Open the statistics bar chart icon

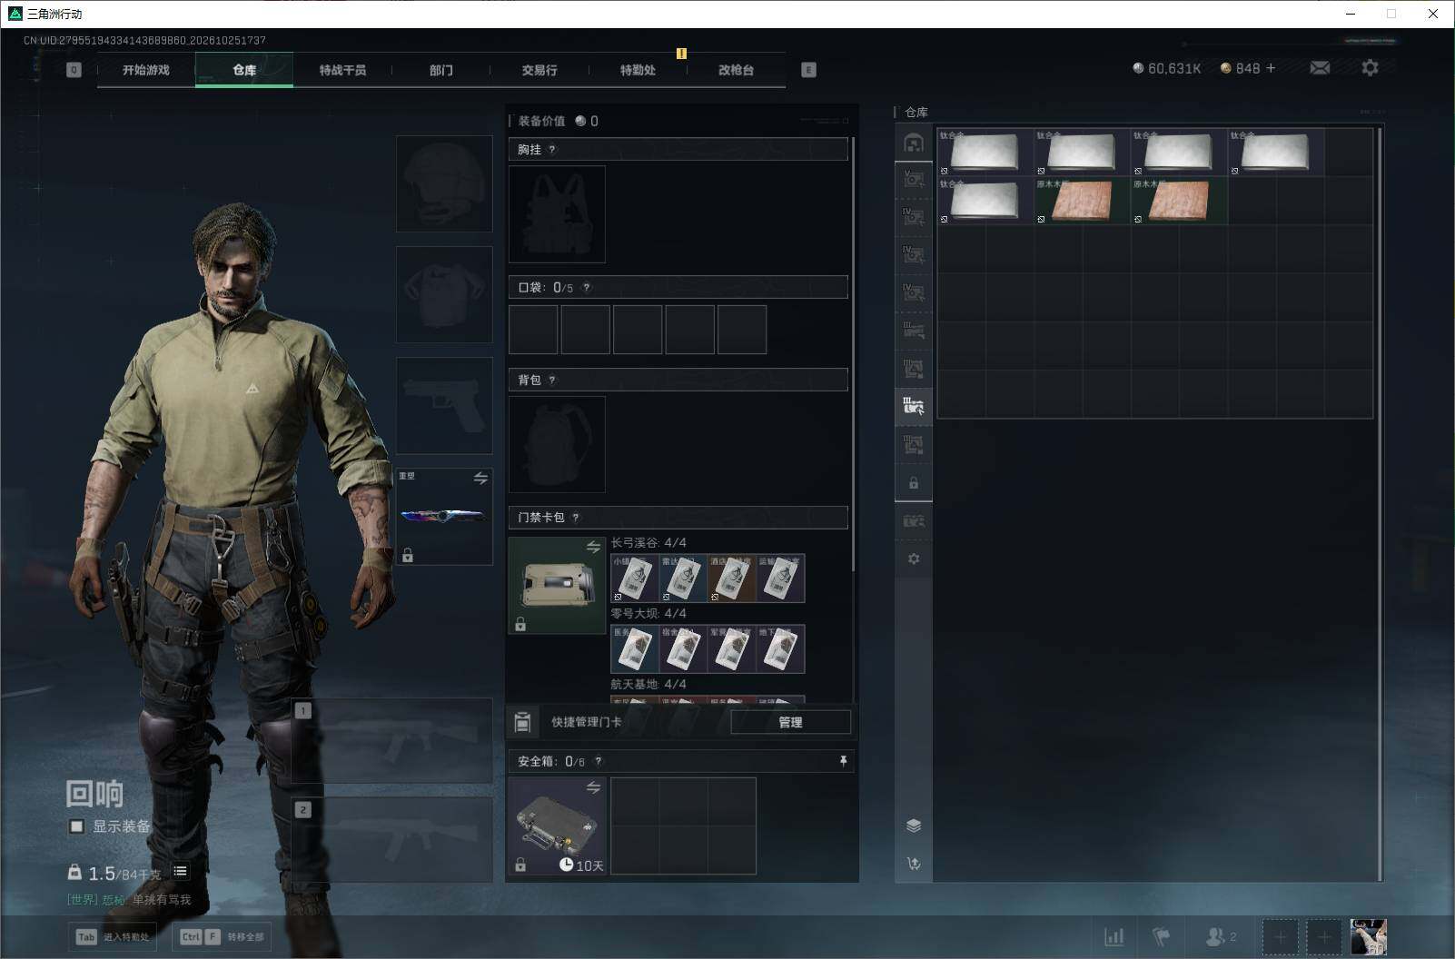tap(1114, 936)
